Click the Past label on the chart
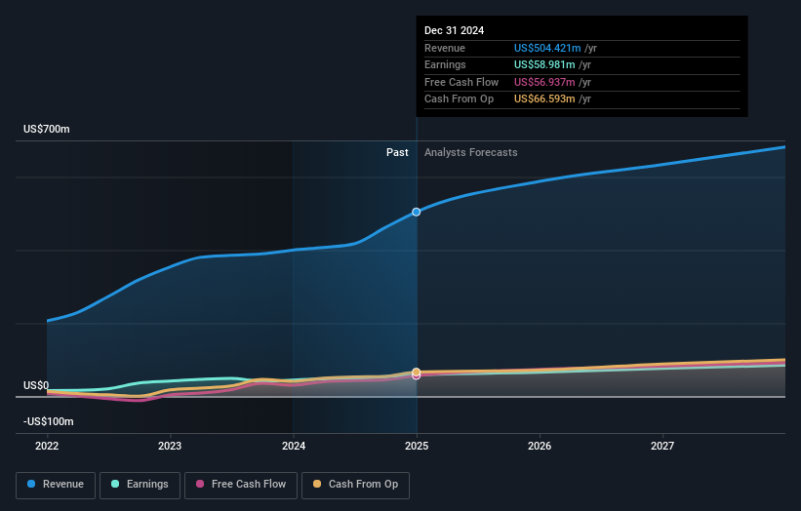 (397, 153)
